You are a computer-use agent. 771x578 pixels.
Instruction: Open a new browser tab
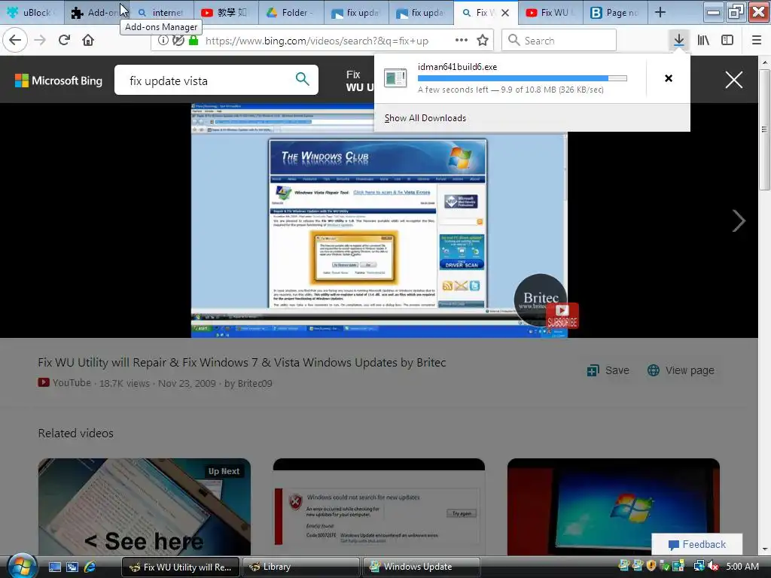click(x=660, y=13)
